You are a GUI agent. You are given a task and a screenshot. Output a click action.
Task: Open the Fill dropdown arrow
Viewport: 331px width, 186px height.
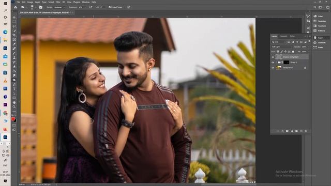(308, 52)
